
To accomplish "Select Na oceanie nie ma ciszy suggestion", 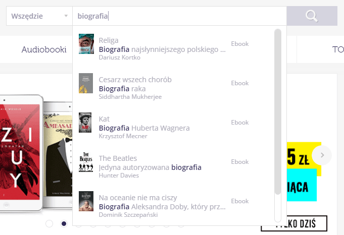I will click(x=138, y=198).
